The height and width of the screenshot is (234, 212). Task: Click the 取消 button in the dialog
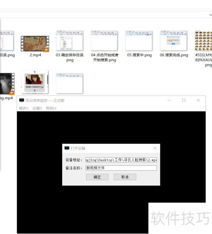point(125,177)
